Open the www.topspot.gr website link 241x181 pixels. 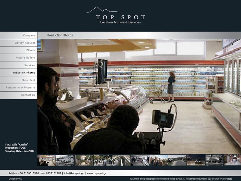coord(96,173)
